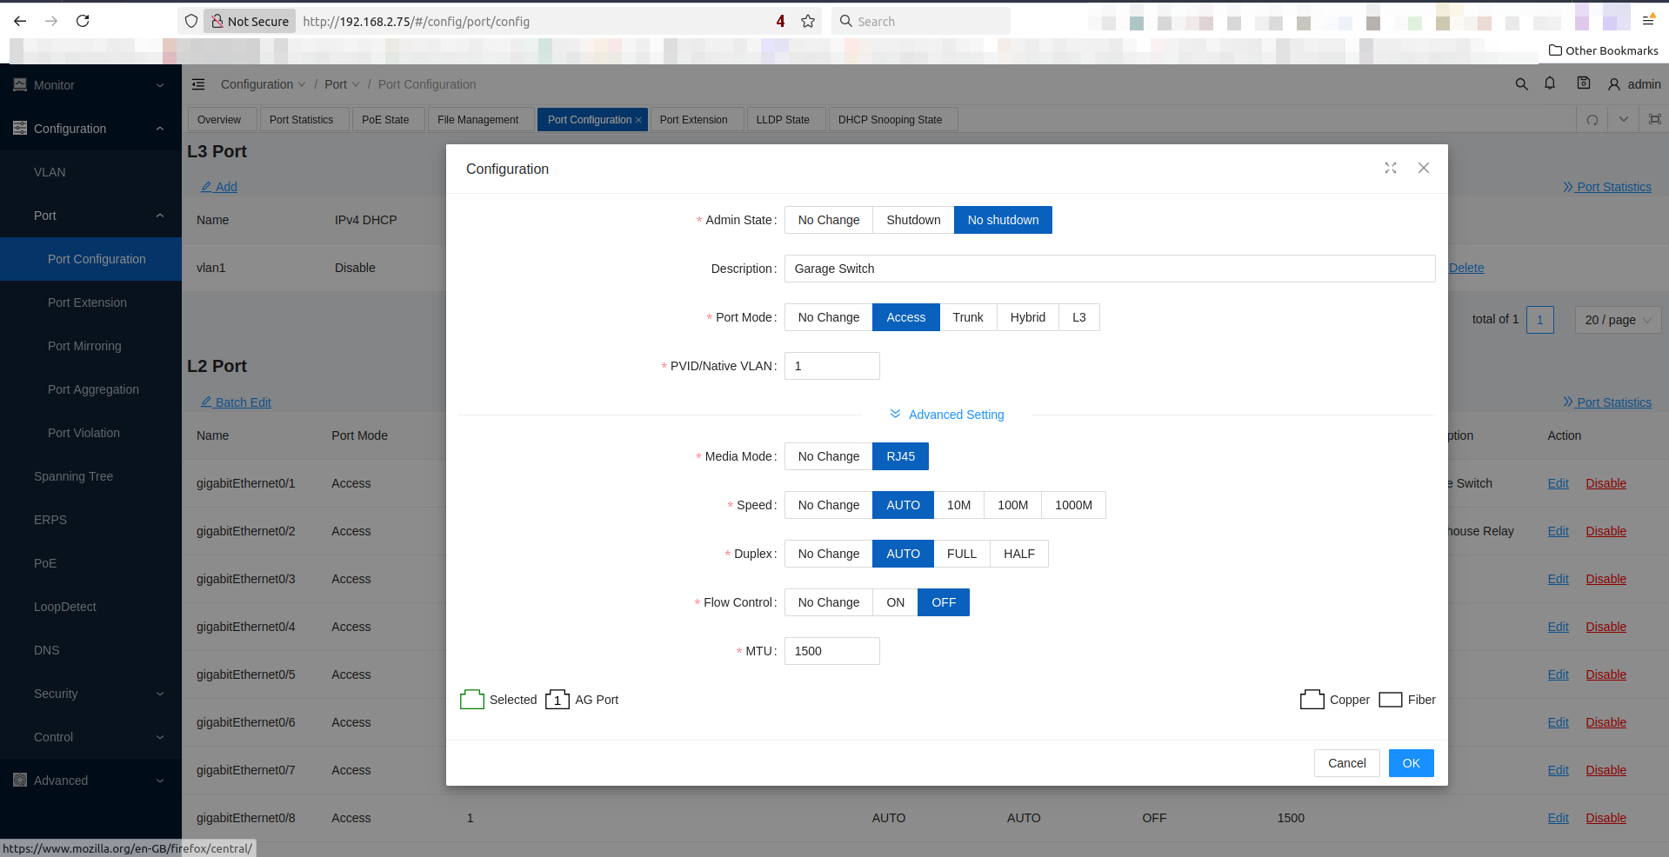Open the 20 / page dropdown

[1617, 320]
